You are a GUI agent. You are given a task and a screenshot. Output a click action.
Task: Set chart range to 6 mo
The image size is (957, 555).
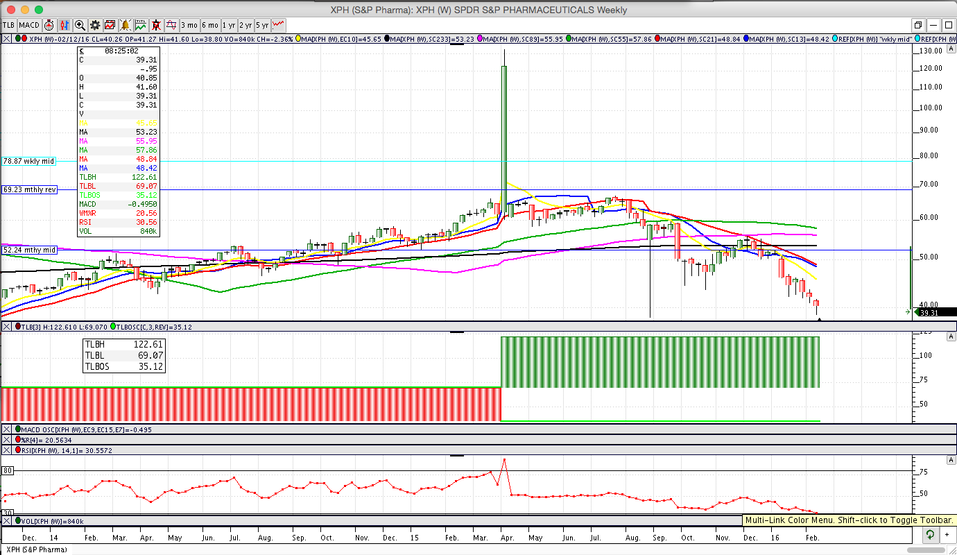[x=210, y=25]
